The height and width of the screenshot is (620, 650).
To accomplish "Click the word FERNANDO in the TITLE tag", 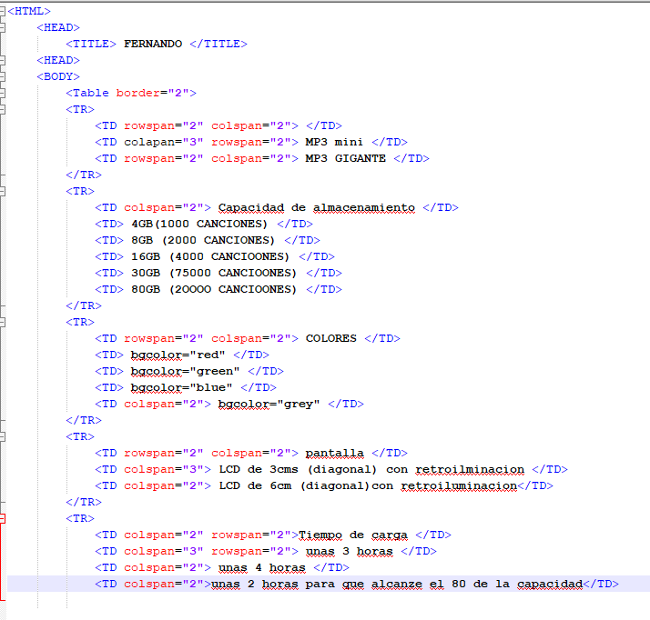I will 152,44.
